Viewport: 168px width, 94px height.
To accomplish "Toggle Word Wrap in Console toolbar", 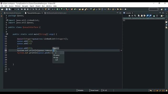I will [145, 16].
